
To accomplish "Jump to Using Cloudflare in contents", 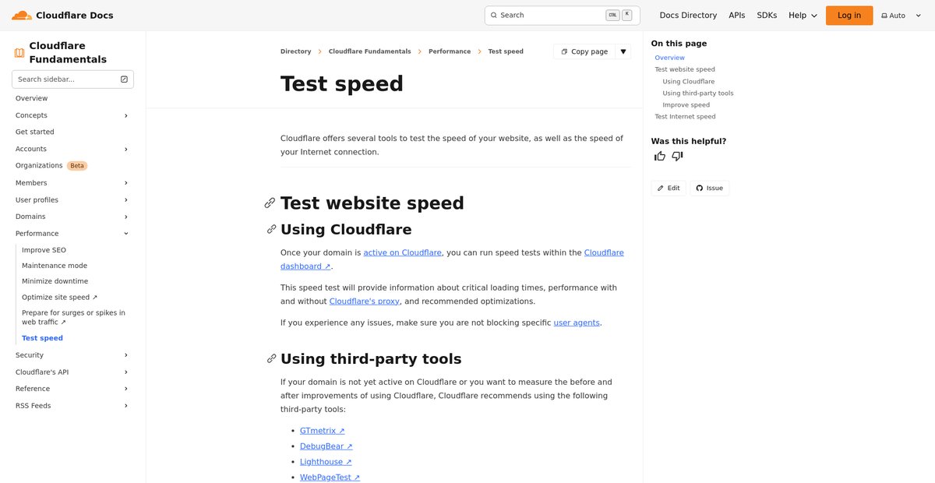I will coord(689,81).
